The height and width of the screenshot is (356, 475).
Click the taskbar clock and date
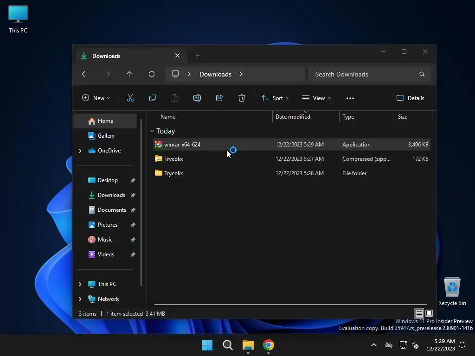[x=441, y=345]
